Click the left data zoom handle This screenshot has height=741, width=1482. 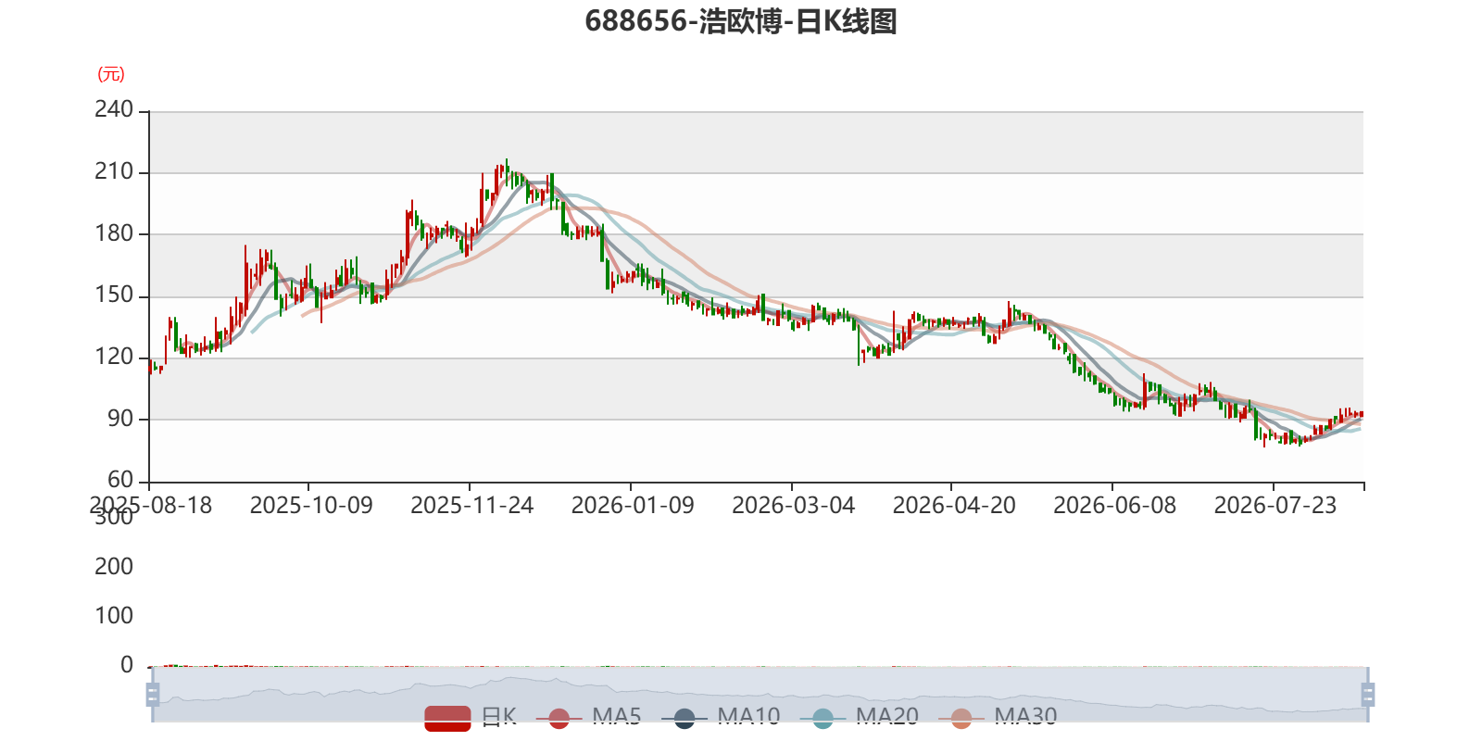153,694
